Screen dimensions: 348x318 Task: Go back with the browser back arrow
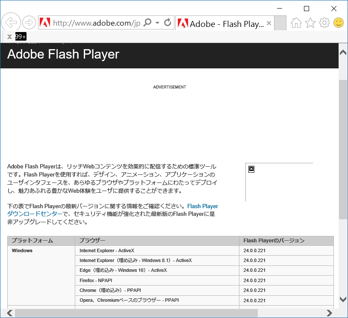pyautogui.click(x=11, y=22)
